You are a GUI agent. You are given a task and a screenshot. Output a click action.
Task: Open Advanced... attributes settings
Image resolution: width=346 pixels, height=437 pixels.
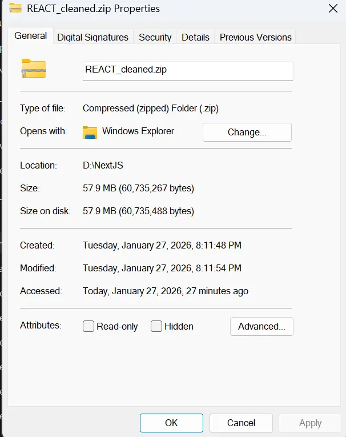261,326
